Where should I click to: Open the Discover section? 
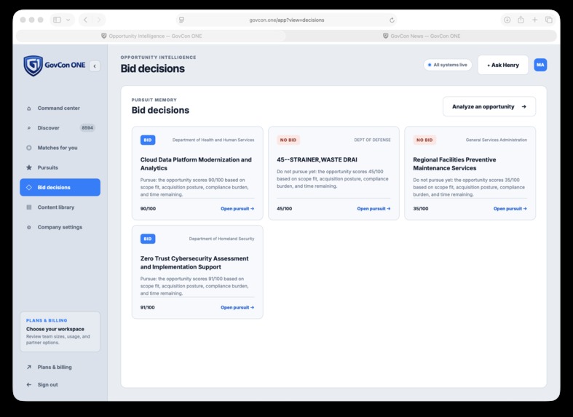[60, 128]
